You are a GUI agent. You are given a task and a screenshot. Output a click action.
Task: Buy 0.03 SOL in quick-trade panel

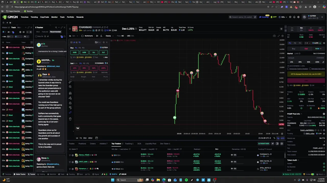tap(75, 52)
